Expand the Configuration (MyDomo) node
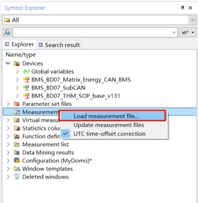 coord(8,161)
